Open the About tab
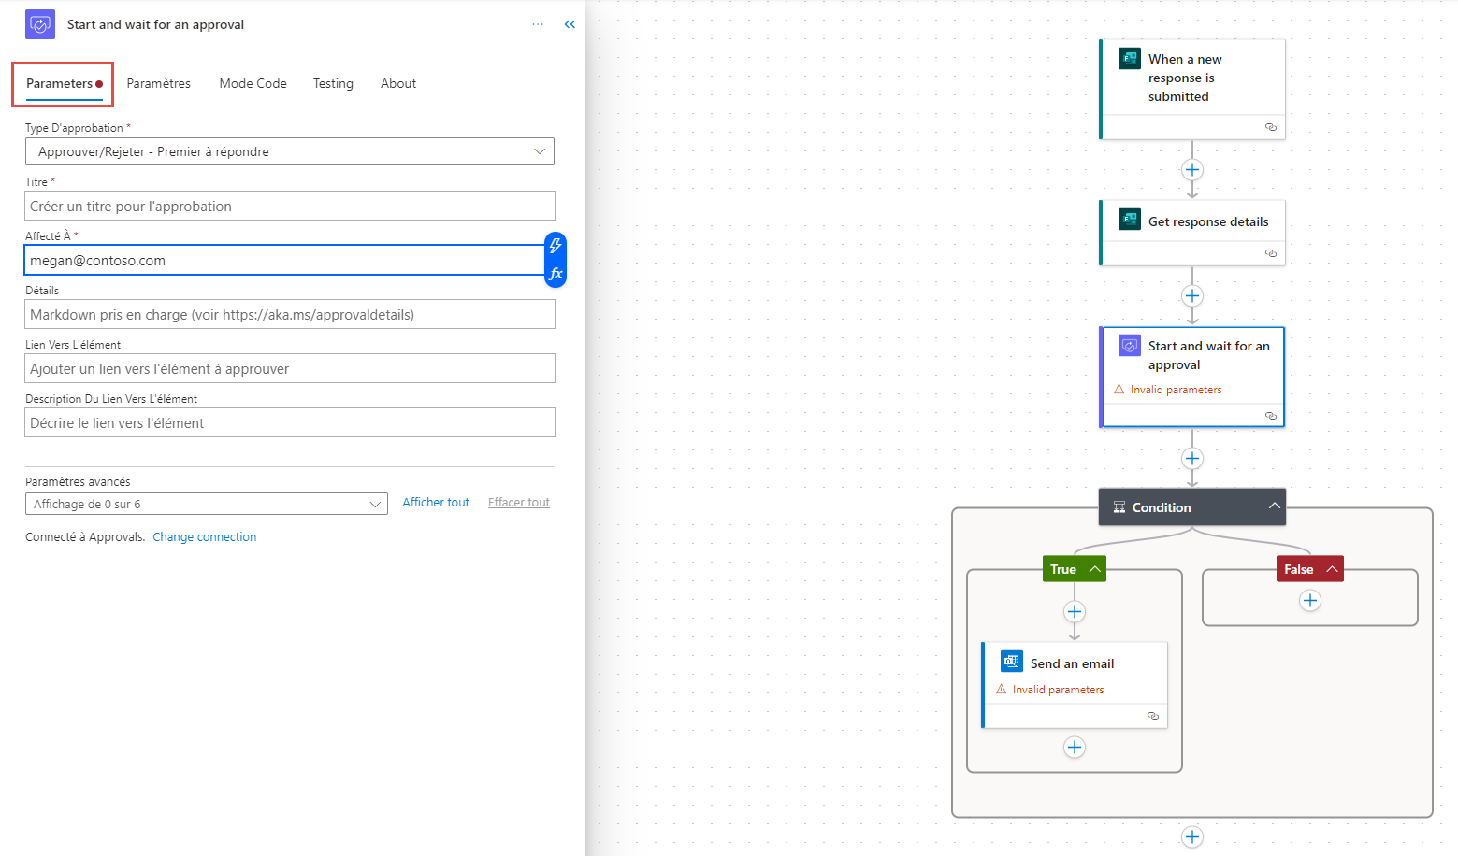Viewport: 1458px width, 856px height. [x=398, y=84]
